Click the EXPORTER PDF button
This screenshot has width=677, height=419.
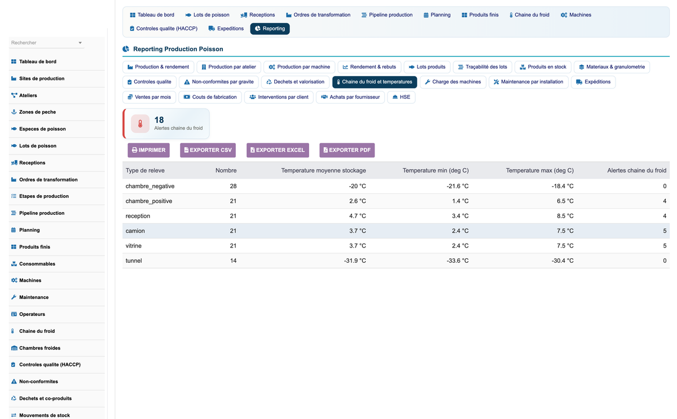tap(347, 150)
